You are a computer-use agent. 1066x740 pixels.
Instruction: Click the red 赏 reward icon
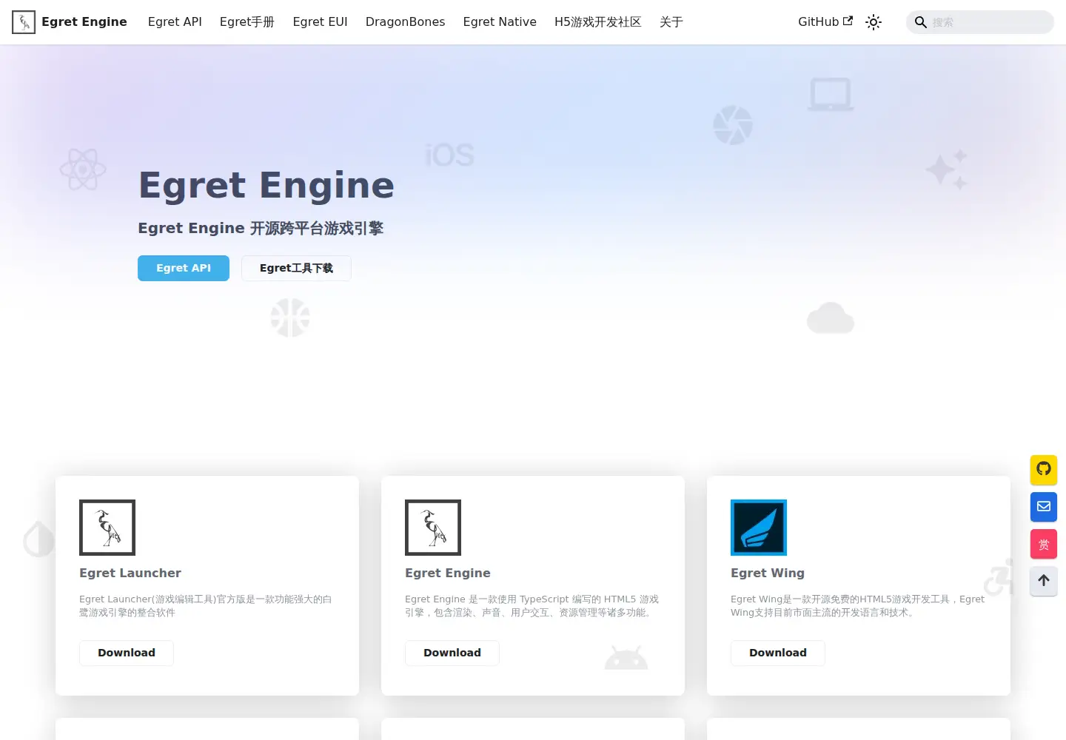(x=1044, y=544)
